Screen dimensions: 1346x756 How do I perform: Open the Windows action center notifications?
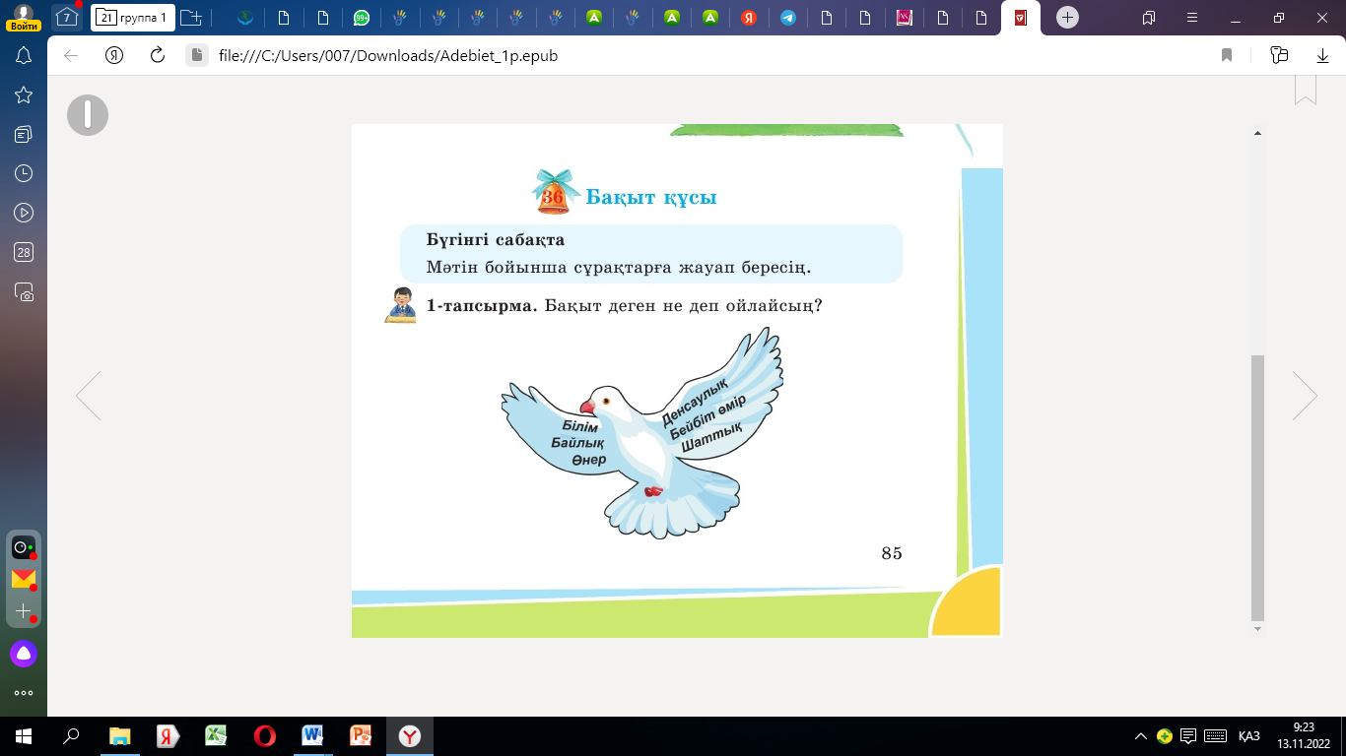point(1188,735)
